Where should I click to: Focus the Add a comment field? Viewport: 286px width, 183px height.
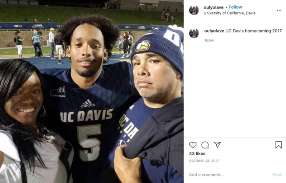coord(227,174)
